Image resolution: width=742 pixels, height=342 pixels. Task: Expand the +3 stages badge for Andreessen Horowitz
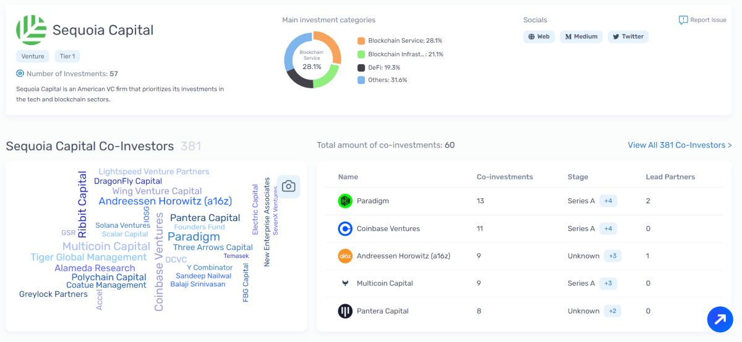click(x=613, y=256)
